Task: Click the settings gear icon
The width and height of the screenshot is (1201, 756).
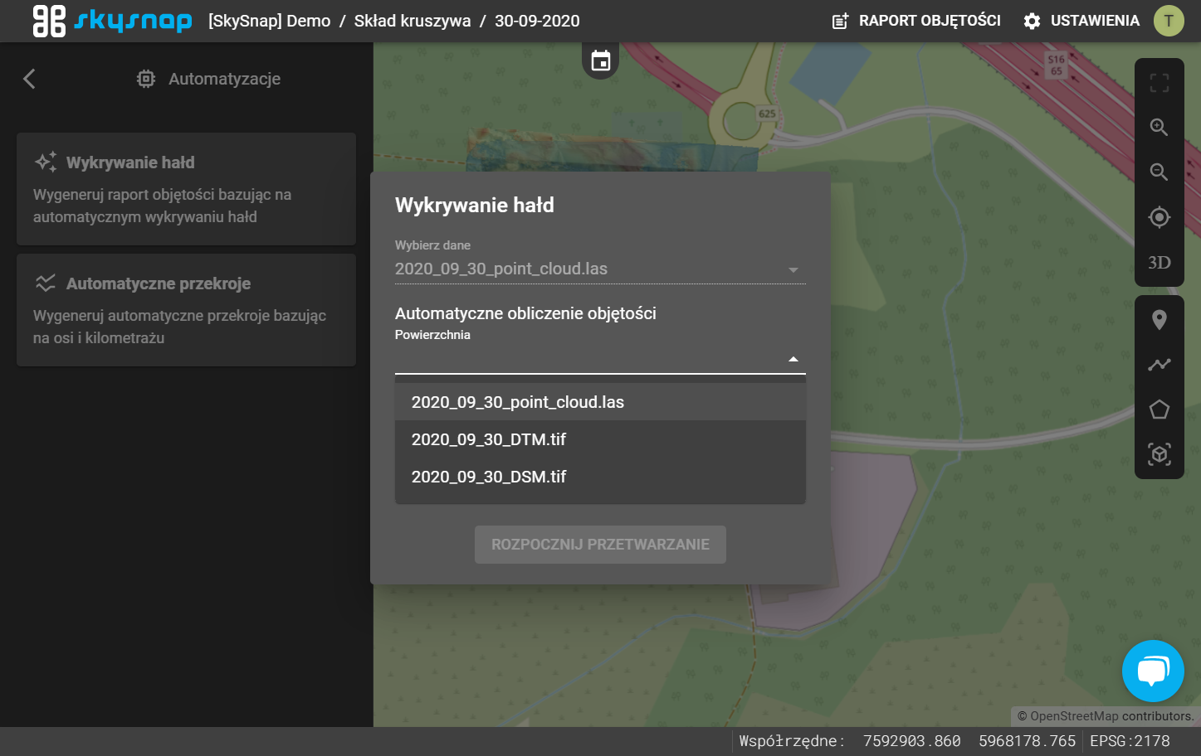Action: pyautogui.click(x=1032, y=21)
